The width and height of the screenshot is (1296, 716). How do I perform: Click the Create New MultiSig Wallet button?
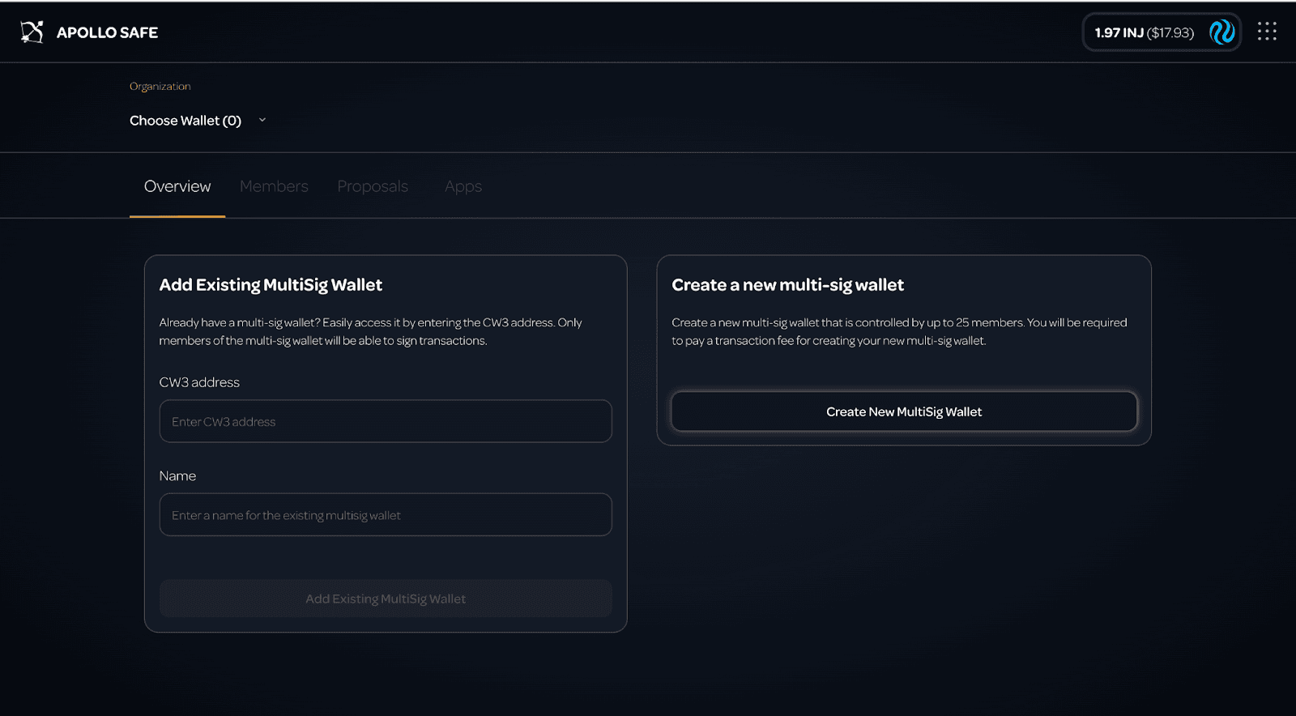point(904,411)
